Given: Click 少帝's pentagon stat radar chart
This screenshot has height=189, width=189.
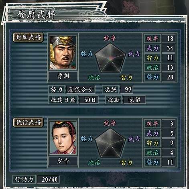Looking at the screenshot, I should (110, 143).
